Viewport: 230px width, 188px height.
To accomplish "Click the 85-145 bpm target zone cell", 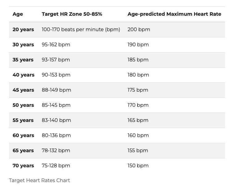I will tap(56, 105).
